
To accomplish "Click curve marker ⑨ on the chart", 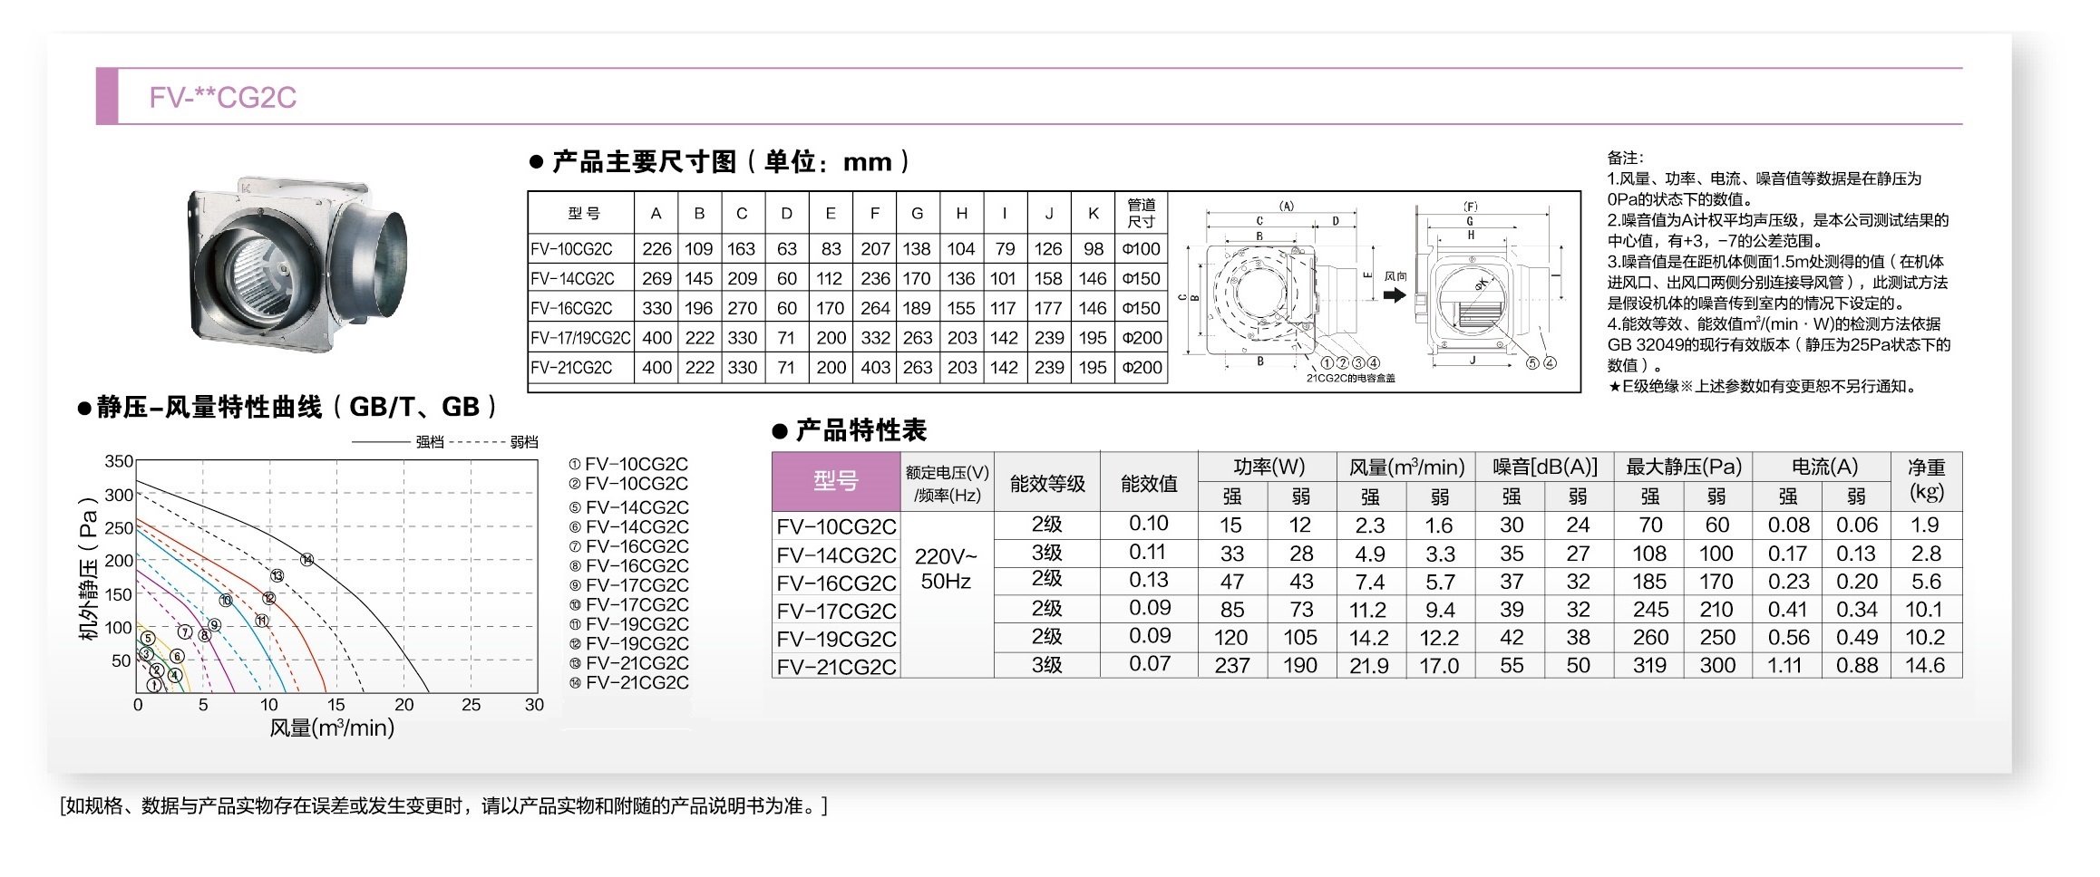I will click(x=214, y=624).
